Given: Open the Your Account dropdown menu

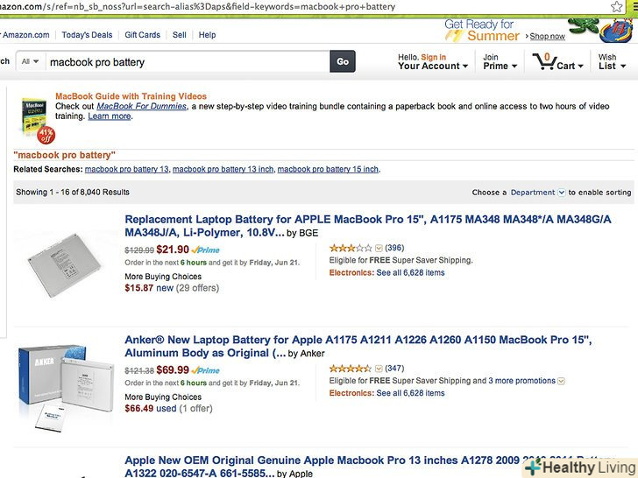Looking at the screenshot, I should [x=433, y=66].
